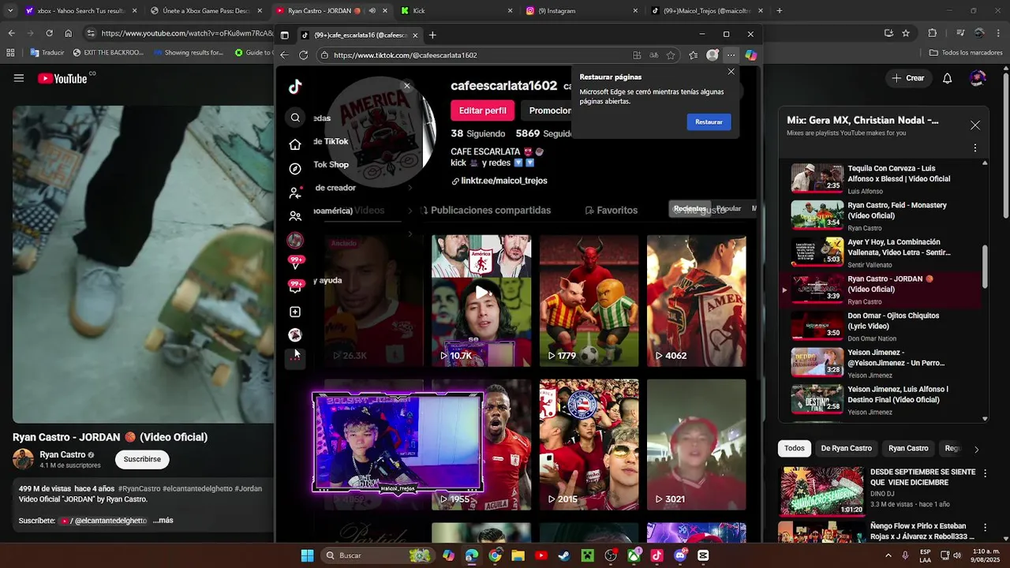Viewport: 1010px width, 568px height.
Task: Open YouTube notifications bell
Action: [948, 78]
